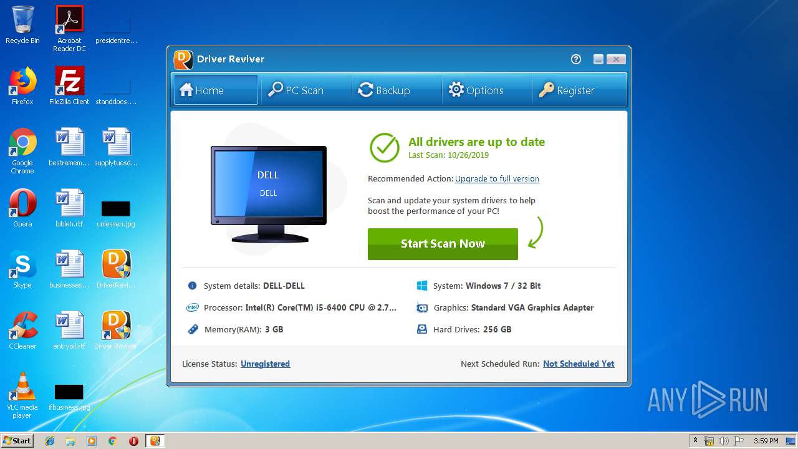Image resolution: width=798 pixels, height=449 pixels.
Task: Select the Google Chrome desktop shortcut
Action: 22,151
